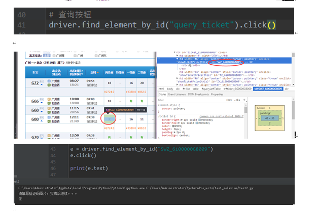Open the Styles tab in DevTools
The width and height of the screenshot is (318, 211).
click(162, 95)
